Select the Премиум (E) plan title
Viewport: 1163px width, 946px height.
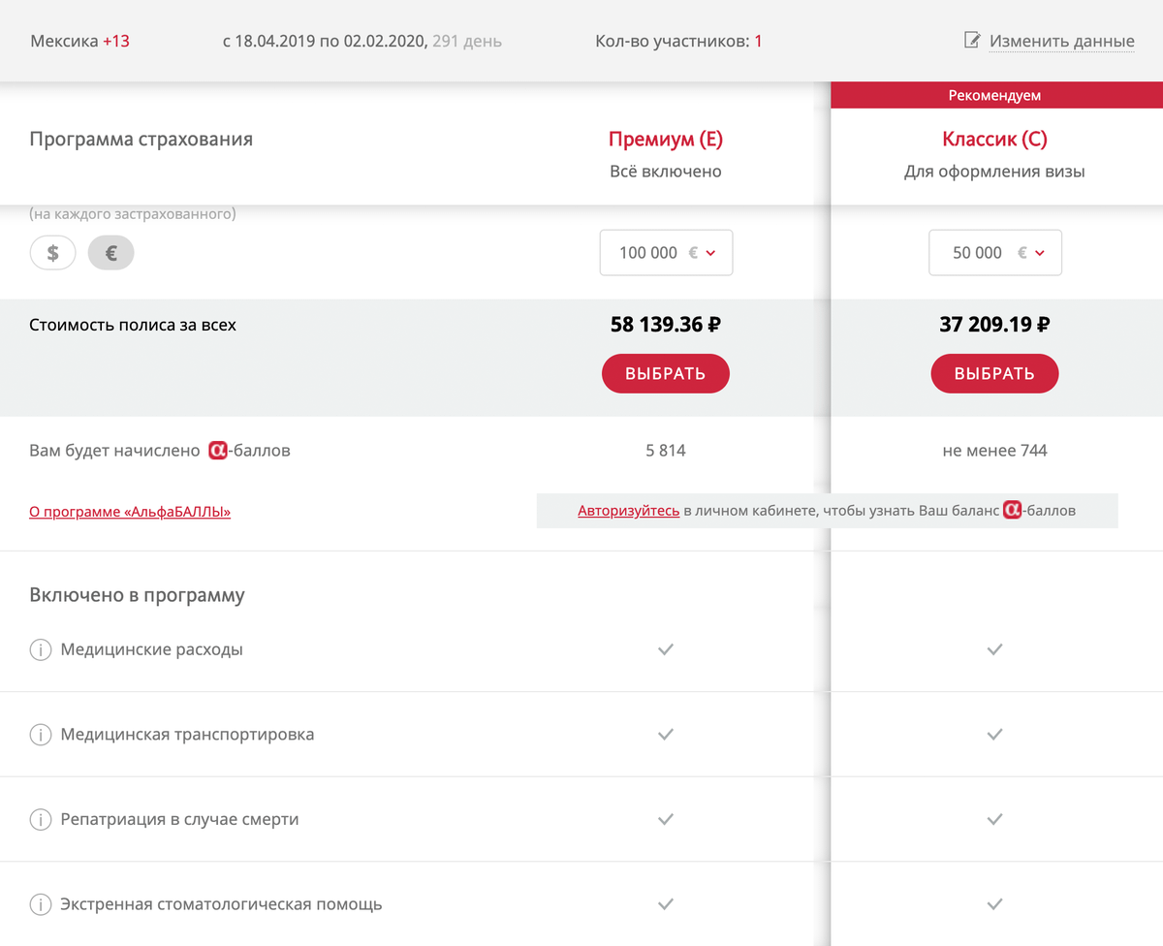666,140
